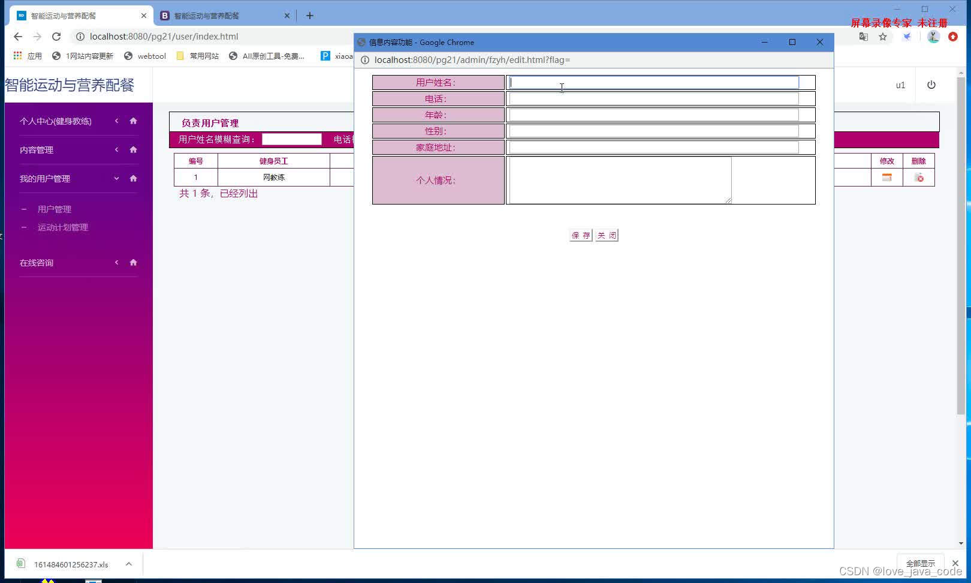The height and width of the screenshot is (583, 971).
Task: Click the popup window address bar
Action: point(472,60)
